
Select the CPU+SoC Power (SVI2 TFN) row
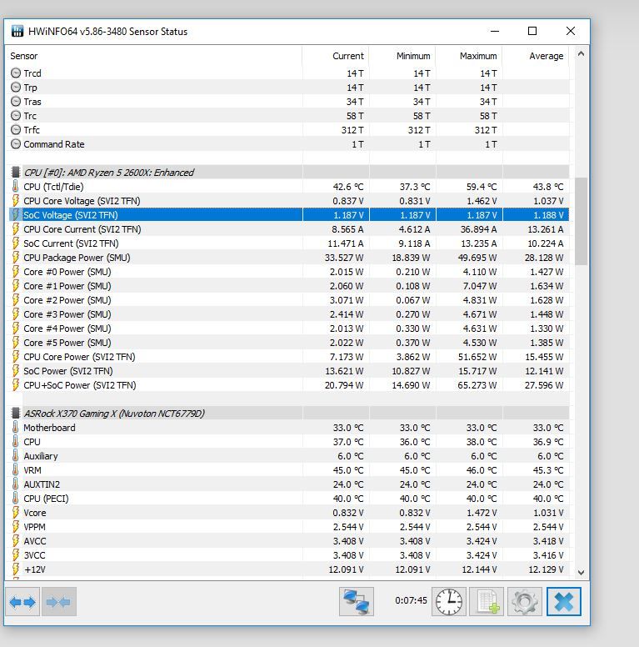pos(289,385)
